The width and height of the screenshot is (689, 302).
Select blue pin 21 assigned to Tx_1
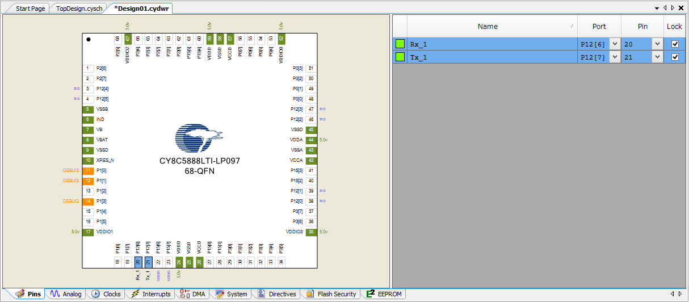(x=148, y=262)
